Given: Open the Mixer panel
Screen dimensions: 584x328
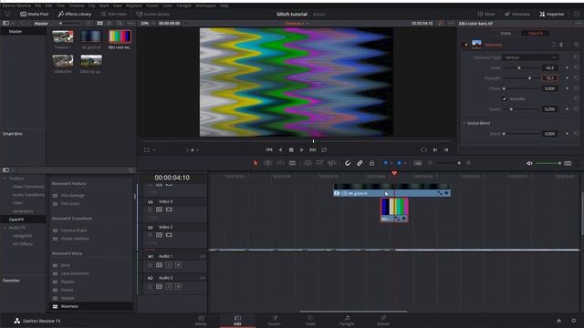Looking at the screenshot, I should [x=486, y=15].
